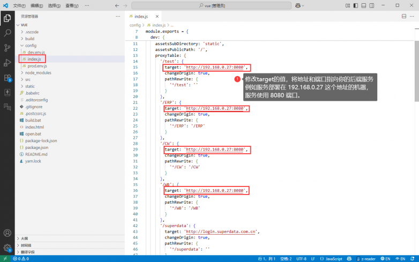The height and width of the screenshot is (262, 419).
Task: Open the 文件 (File) menu
Action: click(19, 6)
